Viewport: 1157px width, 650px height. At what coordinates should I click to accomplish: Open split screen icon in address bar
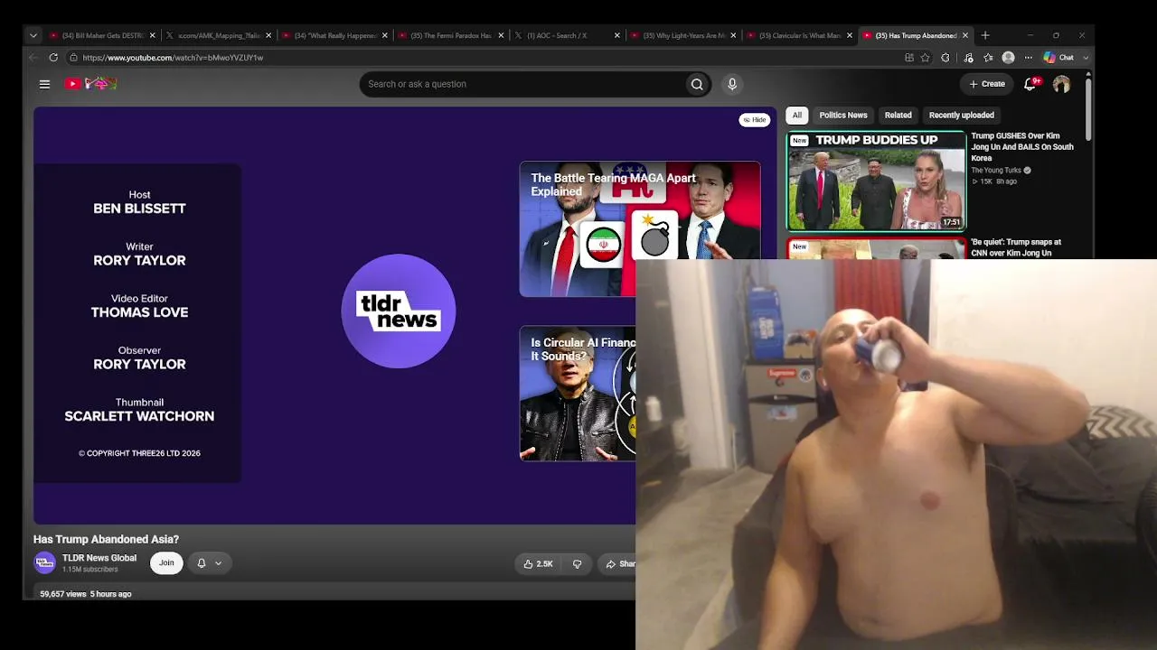click(x=909, y=58)
